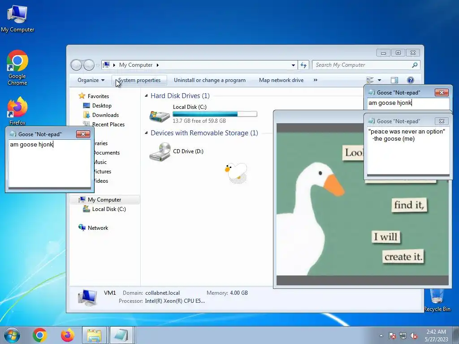Open the recent pages dropdown arrow
The height and width of the screenshot is (344, 459).
pos(98,65)
